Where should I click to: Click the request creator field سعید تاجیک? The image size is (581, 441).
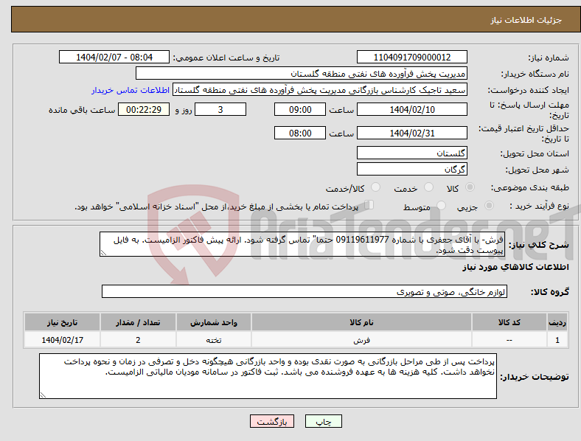point(320,90)
